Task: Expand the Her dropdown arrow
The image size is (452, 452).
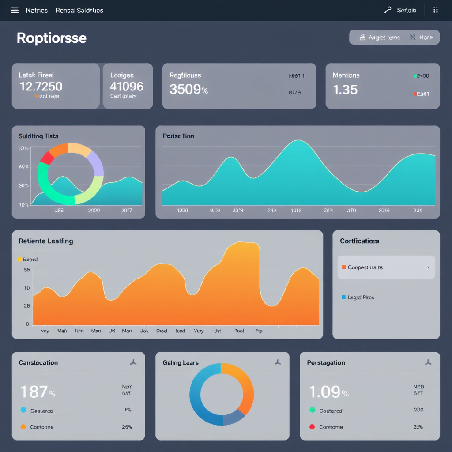Action: pyautogui.click(x=432, y=38)
